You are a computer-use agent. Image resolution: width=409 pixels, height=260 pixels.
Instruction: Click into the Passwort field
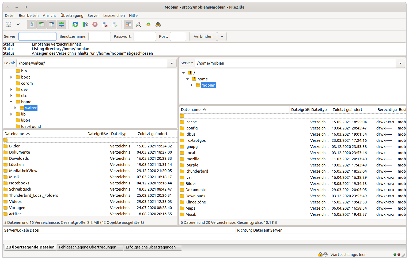(145, 36)
